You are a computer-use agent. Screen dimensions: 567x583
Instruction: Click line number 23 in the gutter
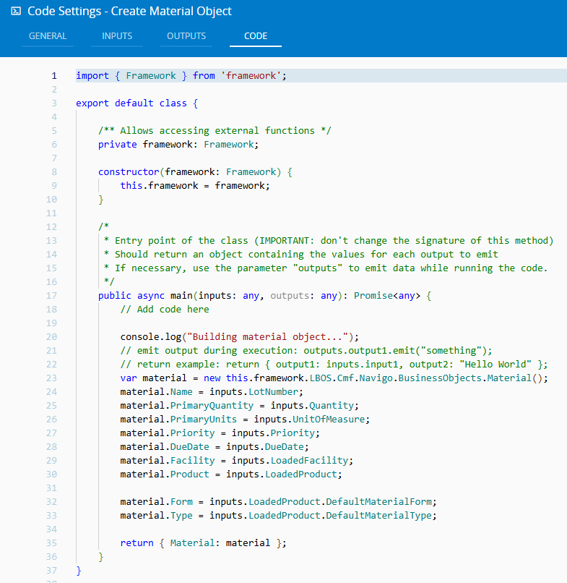(x=51, y=378)
